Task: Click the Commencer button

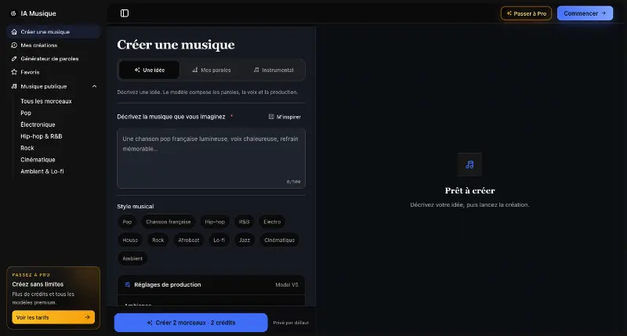Action: coord(585,13)
